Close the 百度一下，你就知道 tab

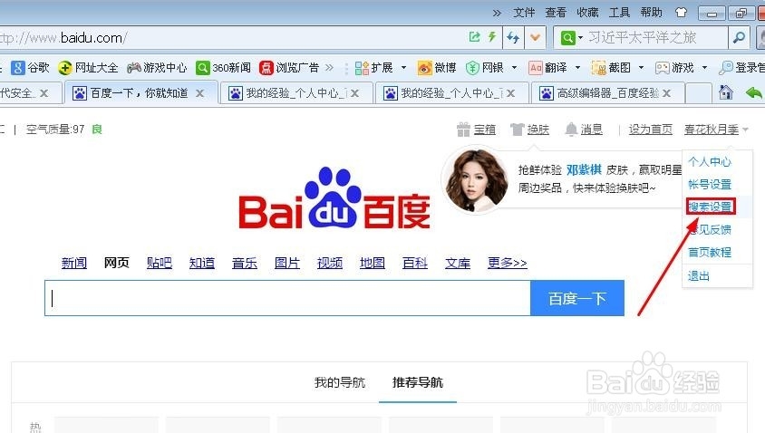pyautogui.click(x=199, y=93)
